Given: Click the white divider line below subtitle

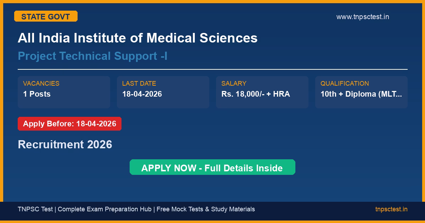Looking at the screenshot, I should 212,69.
